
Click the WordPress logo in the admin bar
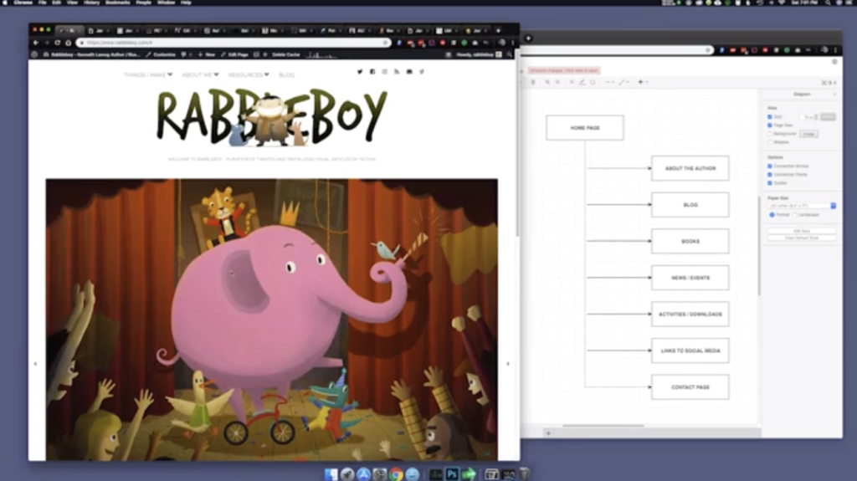click(34, 54)
